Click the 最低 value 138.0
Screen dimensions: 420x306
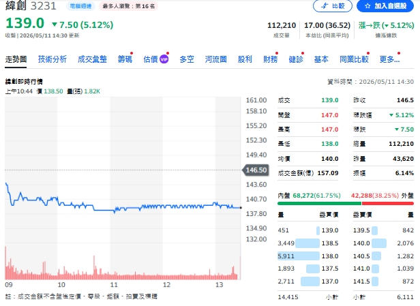330,144
